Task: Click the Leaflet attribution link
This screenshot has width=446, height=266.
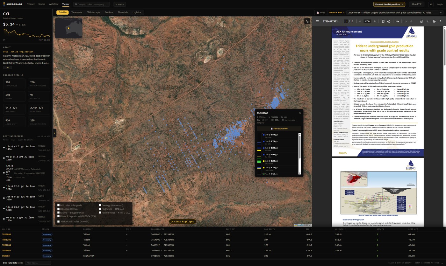Action: click(x=299, y=225)
